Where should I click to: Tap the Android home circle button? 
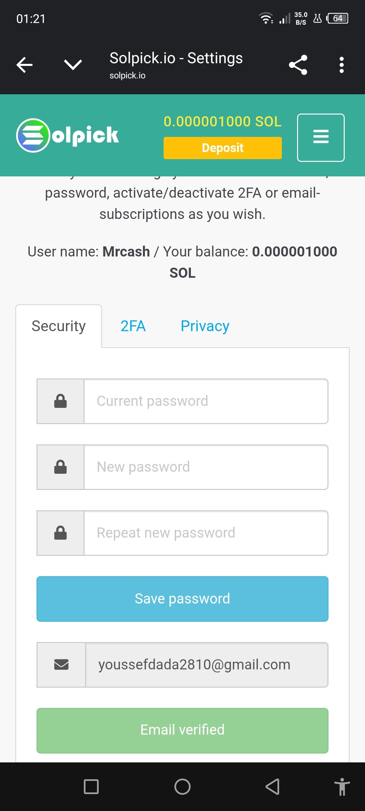tap(182, 787)
